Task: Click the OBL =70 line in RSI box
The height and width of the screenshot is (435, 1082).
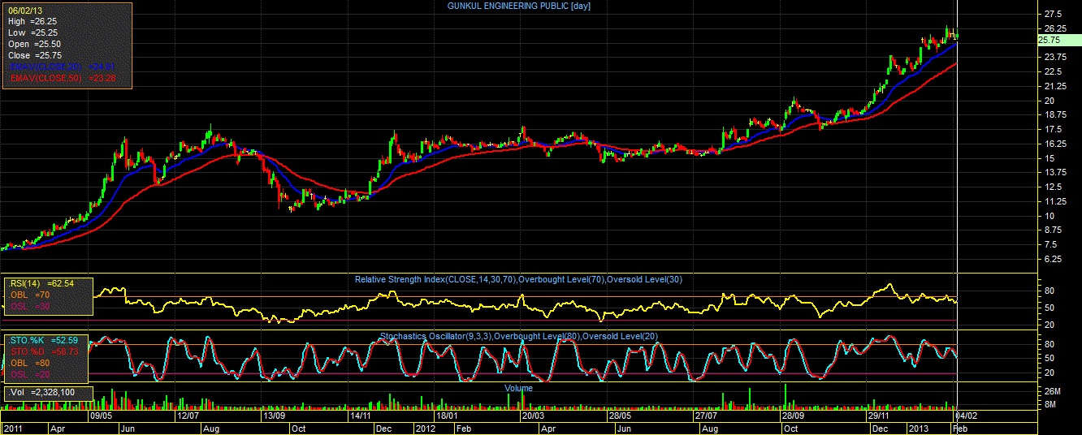Action: click(x=30, y=295)
